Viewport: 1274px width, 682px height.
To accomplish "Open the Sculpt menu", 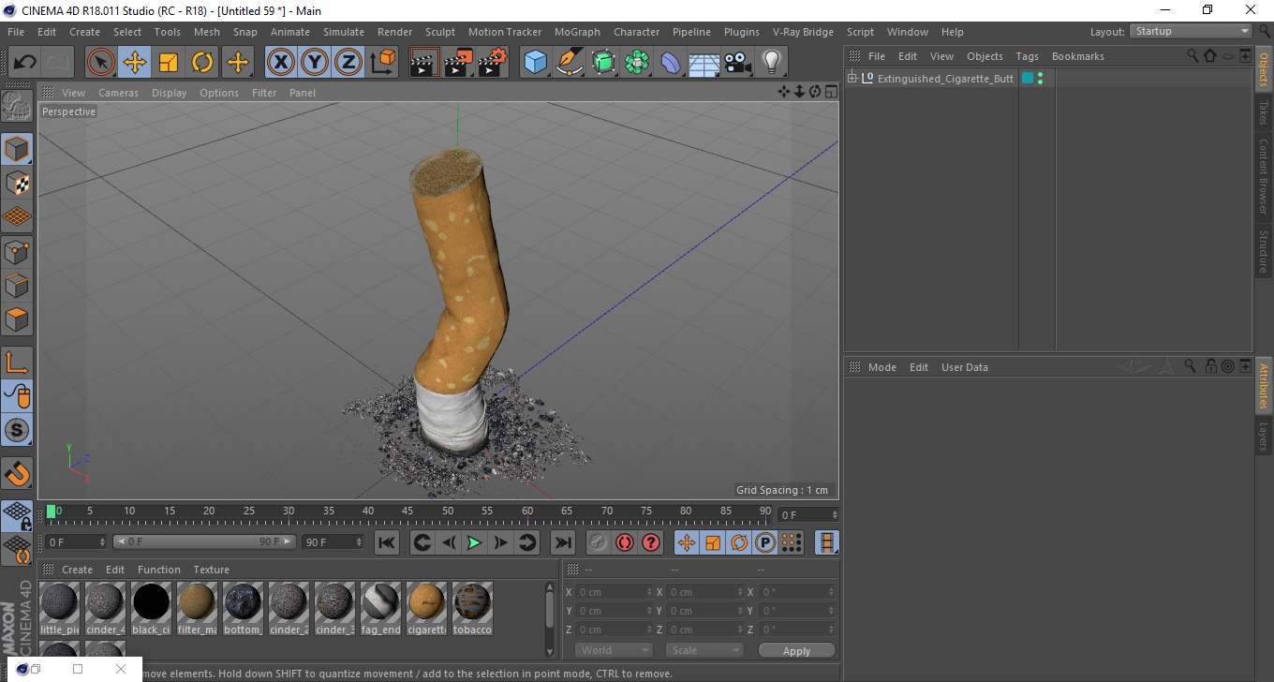I will [440, 32].
